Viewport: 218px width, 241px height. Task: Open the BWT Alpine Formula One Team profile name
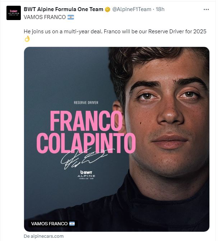coord(63,9)
